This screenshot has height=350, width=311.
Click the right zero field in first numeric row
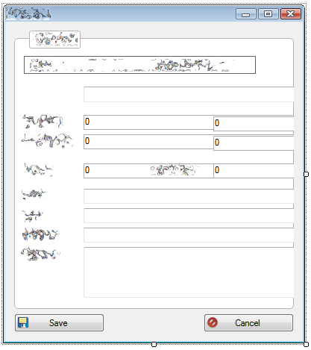click(x=254, y=124)
